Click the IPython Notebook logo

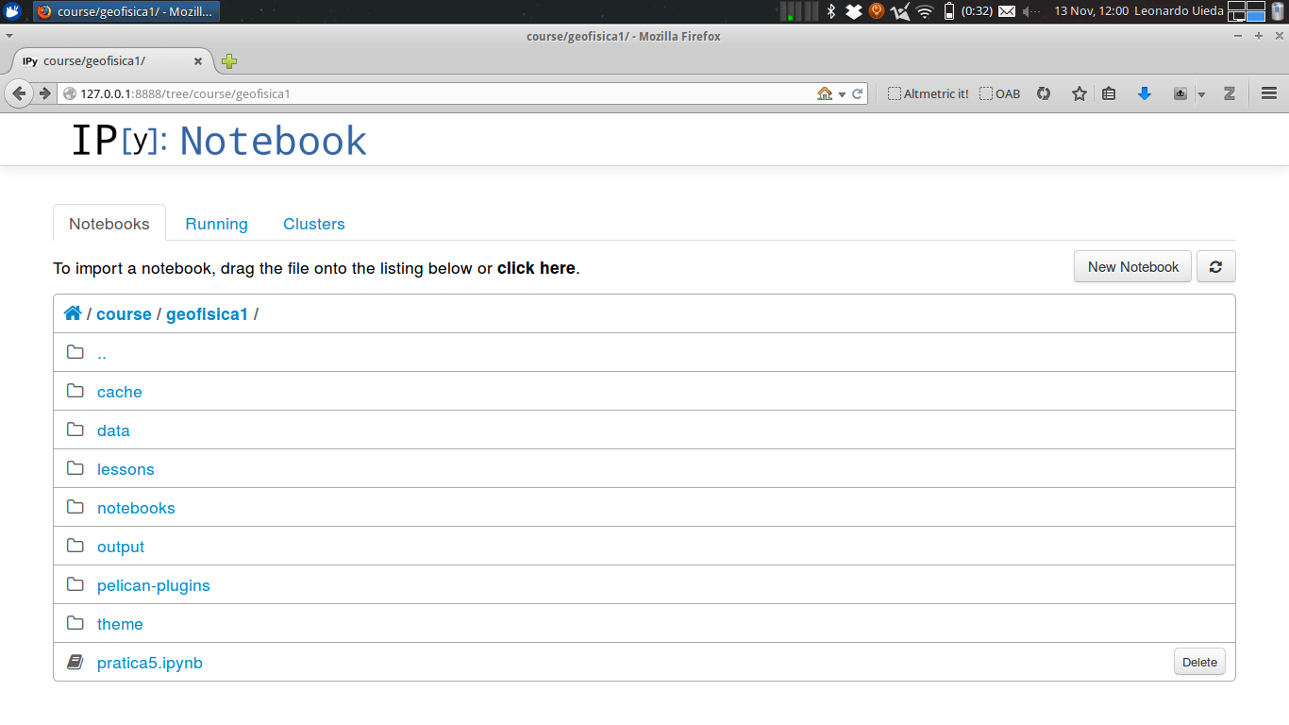click(219, 141)
